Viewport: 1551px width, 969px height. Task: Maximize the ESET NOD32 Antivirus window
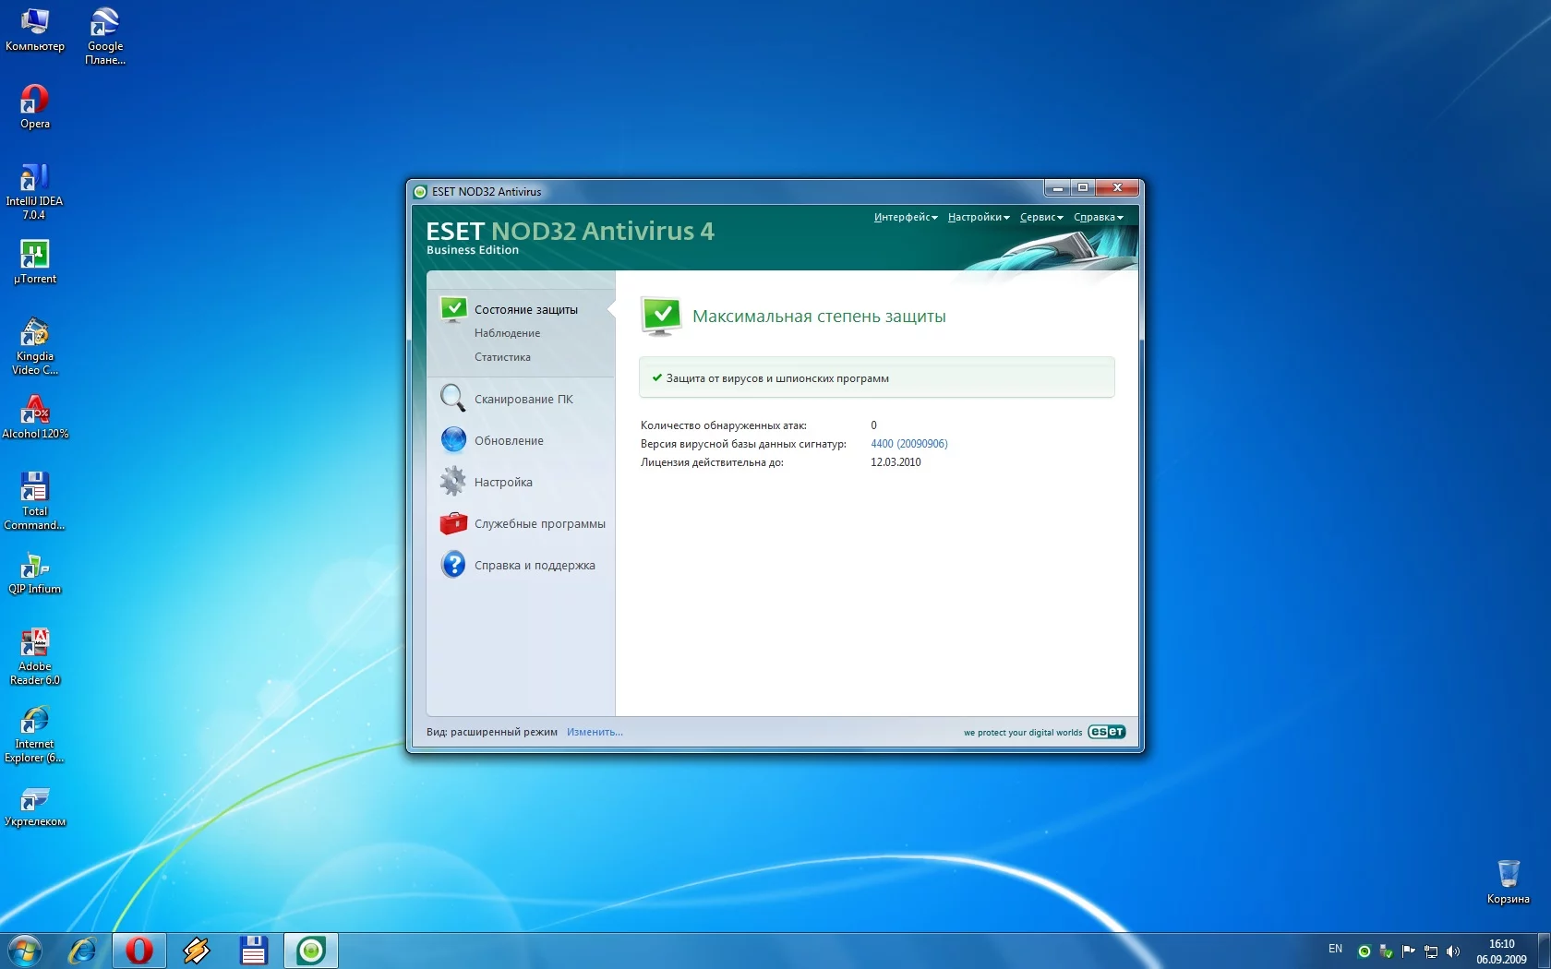[1082, 188]
